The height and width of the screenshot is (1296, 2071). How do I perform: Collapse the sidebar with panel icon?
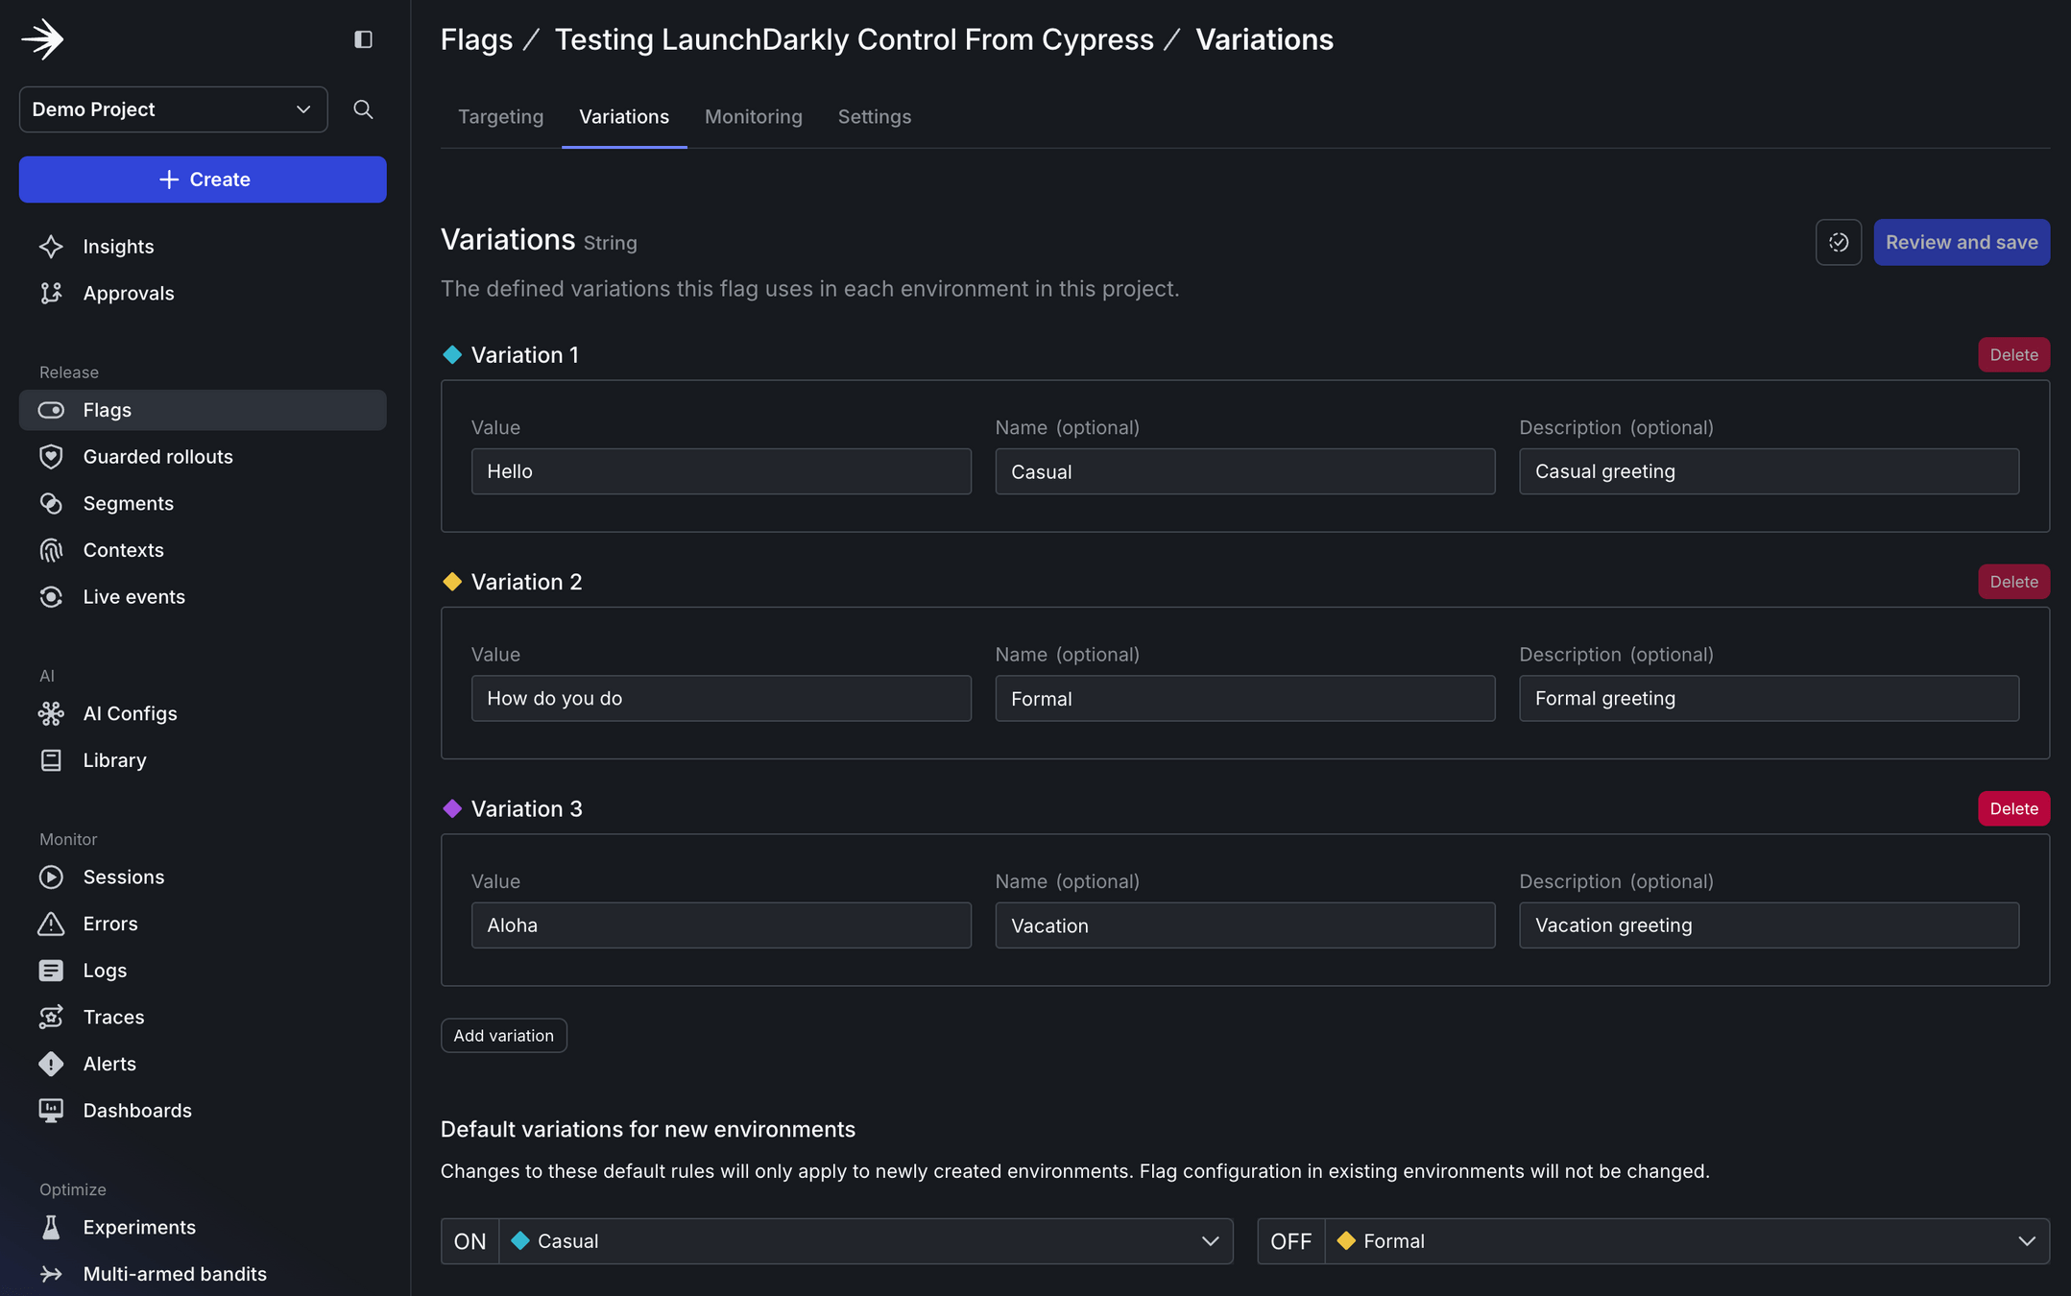pos(363,39)
